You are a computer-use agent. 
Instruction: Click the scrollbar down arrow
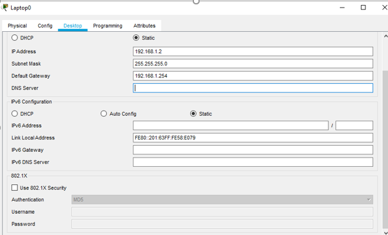(385, 232)
